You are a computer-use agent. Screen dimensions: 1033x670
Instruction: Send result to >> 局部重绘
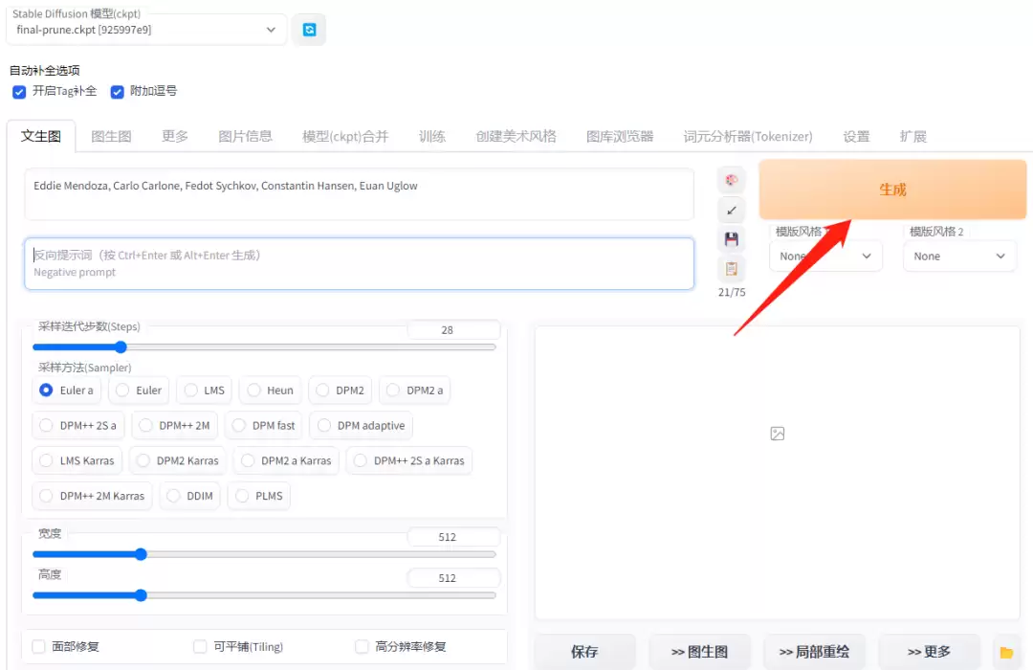(x=814, y=652)
